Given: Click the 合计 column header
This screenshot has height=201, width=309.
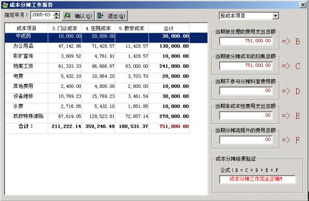Looking at the screenshot, I should pos(169,28).
